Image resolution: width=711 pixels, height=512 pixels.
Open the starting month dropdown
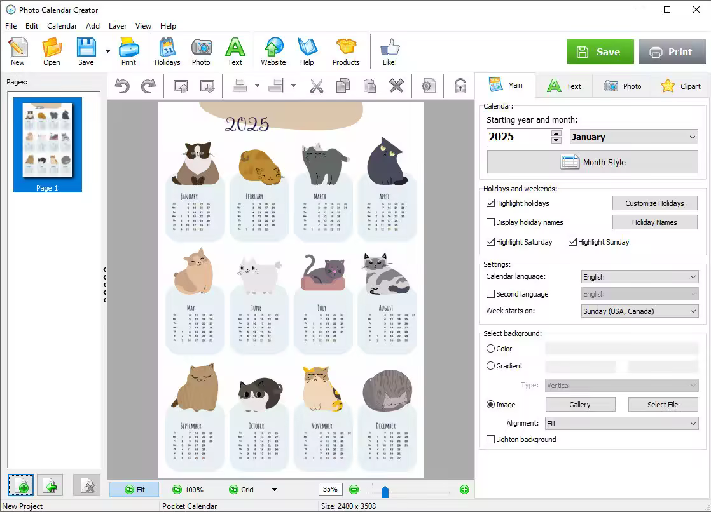coord(633,137)
